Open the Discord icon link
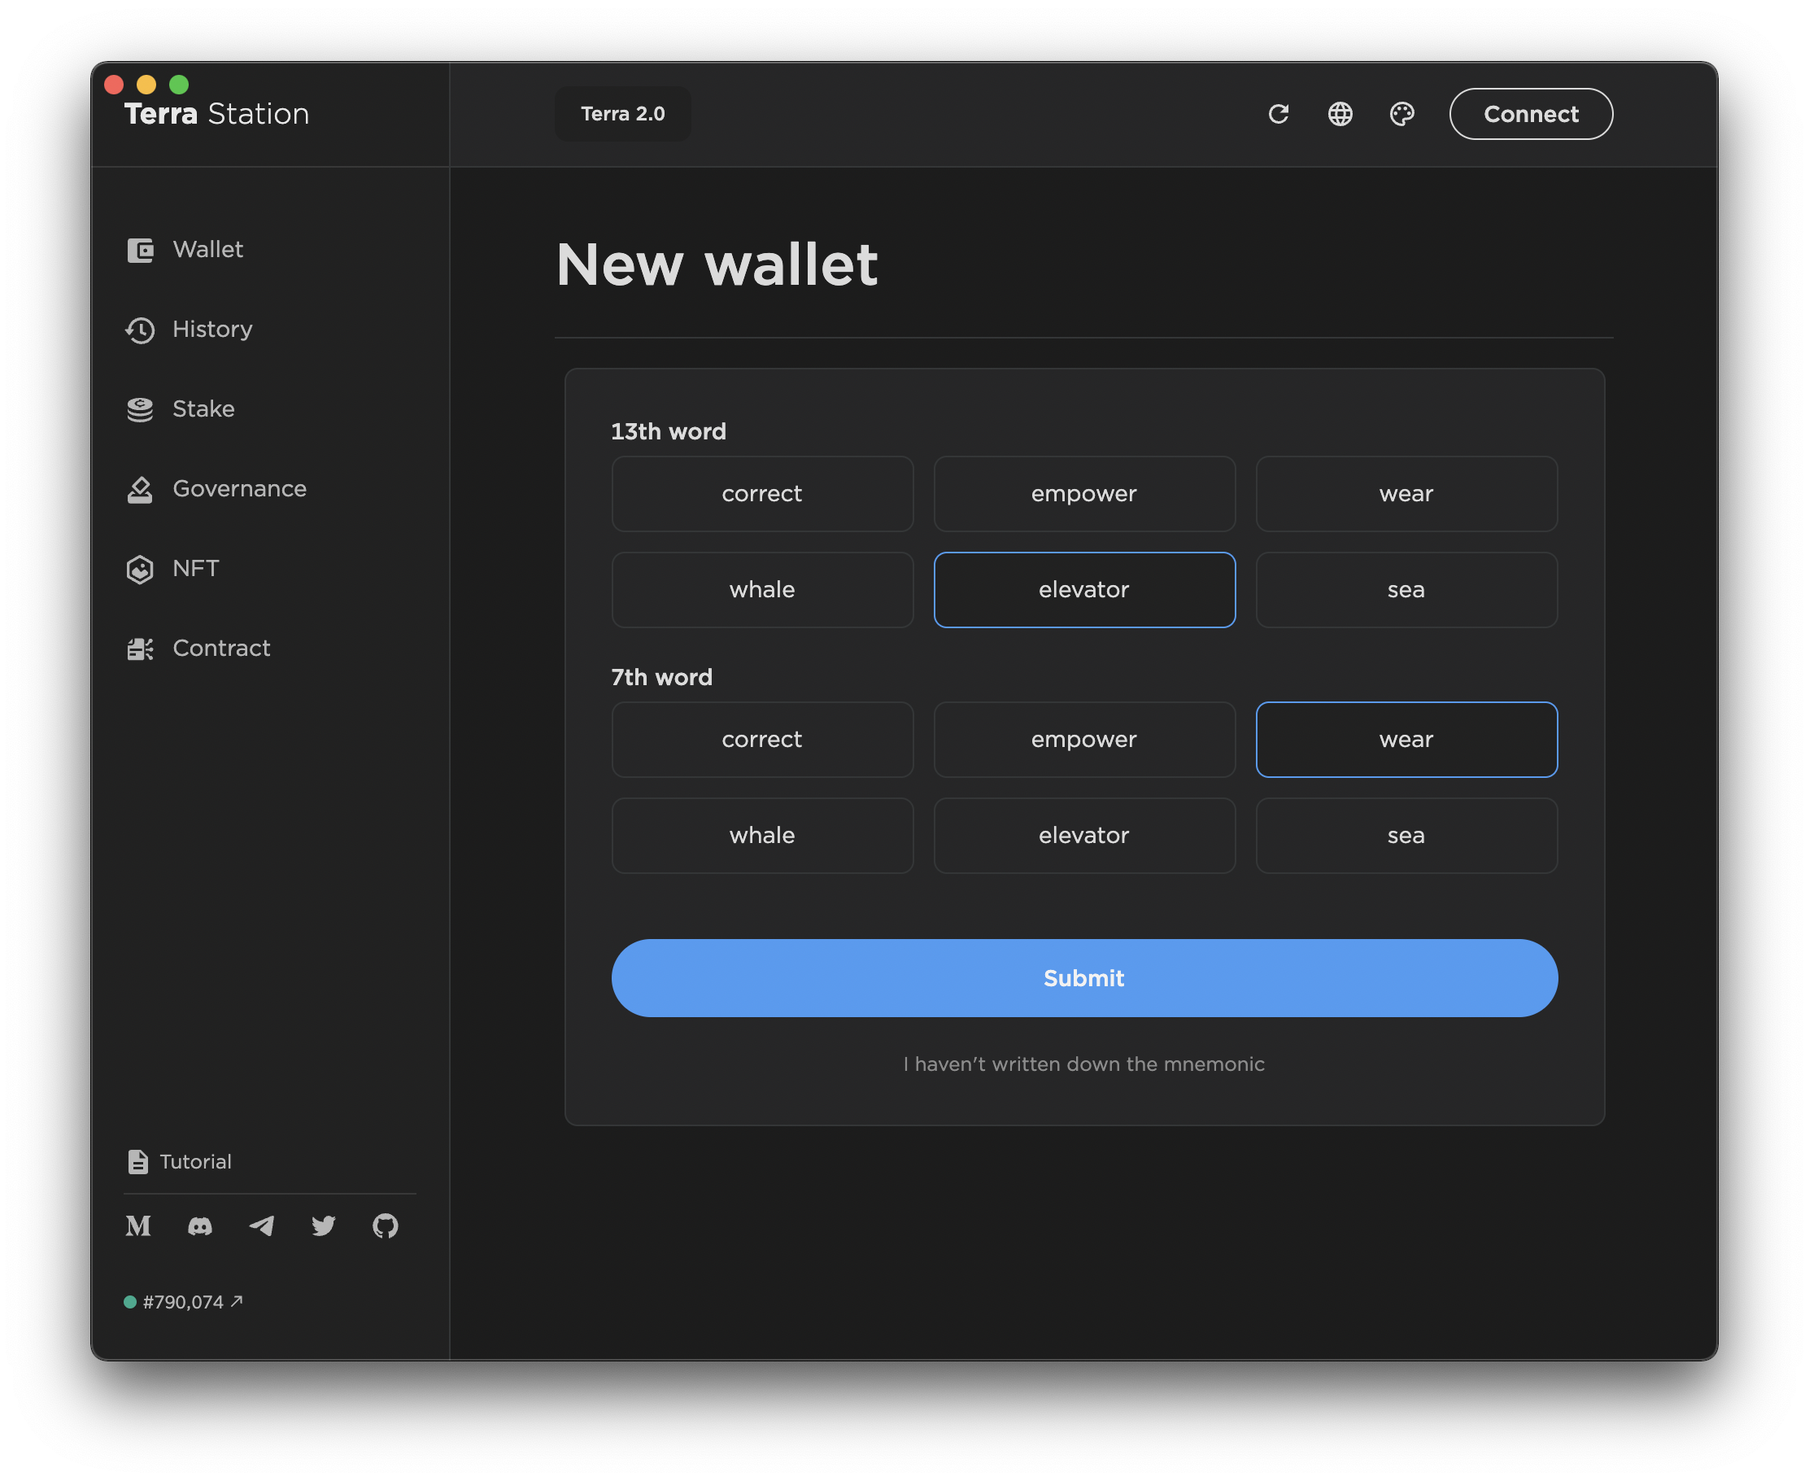The width and height of the screenshot is (1809, 1481). tap(199, 1226)
